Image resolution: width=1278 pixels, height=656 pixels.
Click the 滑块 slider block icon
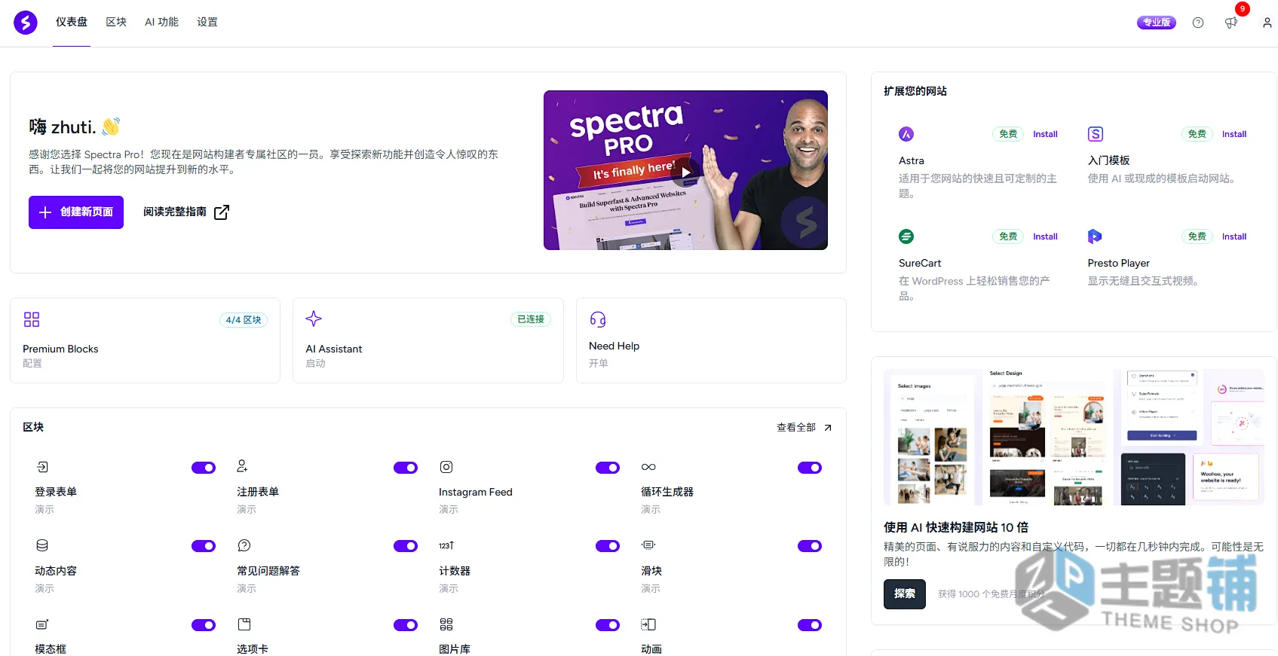(648, 545)
